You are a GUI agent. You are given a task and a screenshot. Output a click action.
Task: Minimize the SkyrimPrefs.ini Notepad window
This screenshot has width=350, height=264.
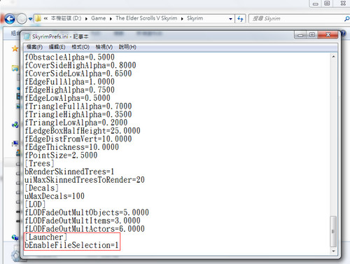[x=300, y=35]
